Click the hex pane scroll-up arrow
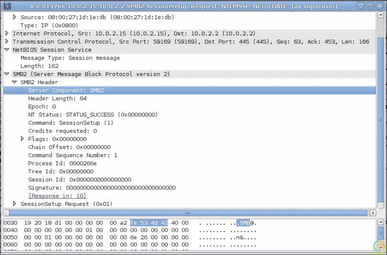Viewport: 387px width, 255px height. pos(380,222)
